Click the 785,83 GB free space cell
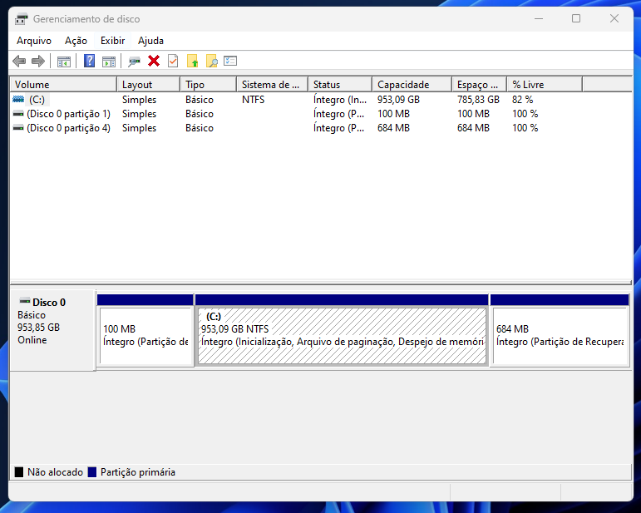The width and height of the screenshot is (641, 513). 478,99
